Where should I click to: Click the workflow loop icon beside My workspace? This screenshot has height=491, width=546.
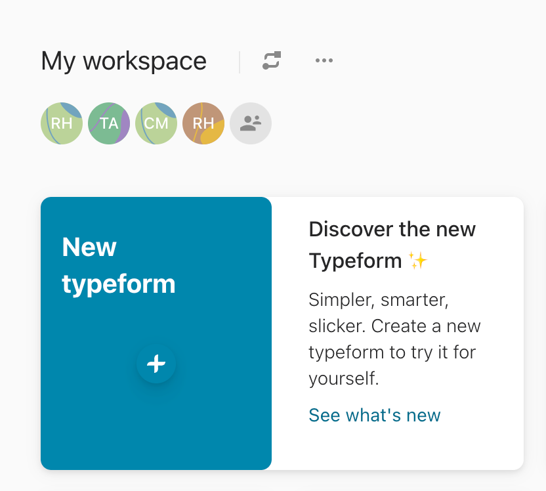click(272, 60)
